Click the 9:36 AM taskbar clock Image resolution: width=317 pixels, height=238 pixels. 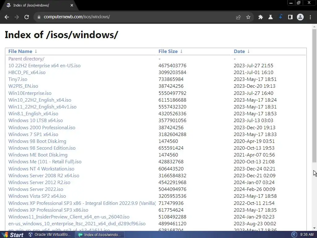click(x=307, y=235)
